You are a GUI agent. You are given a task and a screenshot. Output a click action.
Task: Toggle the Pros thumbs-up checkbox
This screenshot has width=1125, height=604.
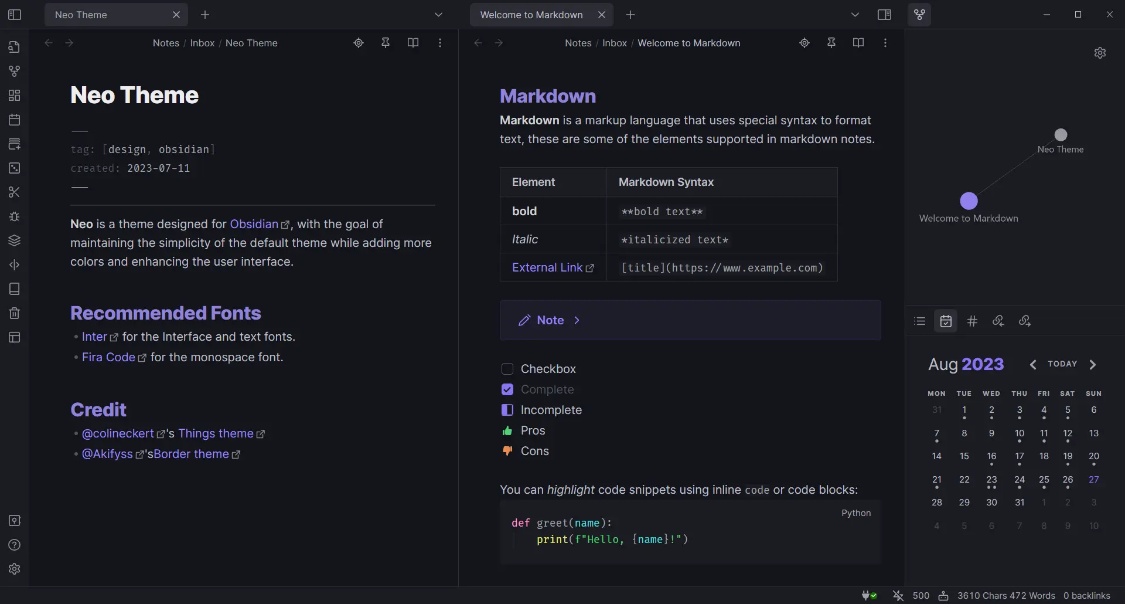click(x=507, y=430)
